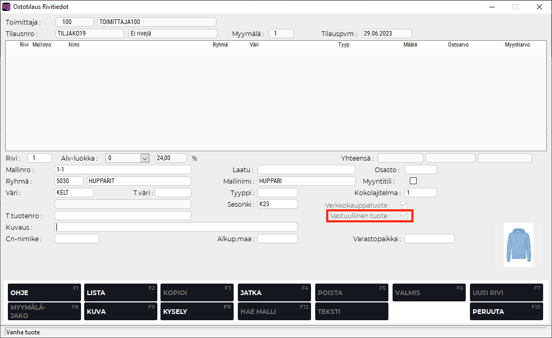Viewport: 552px width, 338px height.
Task: Cancel with the PERUUTA F10 button
Action: pos(506,311)
